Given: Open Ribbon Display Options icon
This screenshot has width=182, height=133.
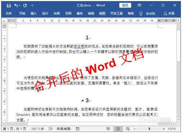Looking at the screenshot, I should pos(139,5).
